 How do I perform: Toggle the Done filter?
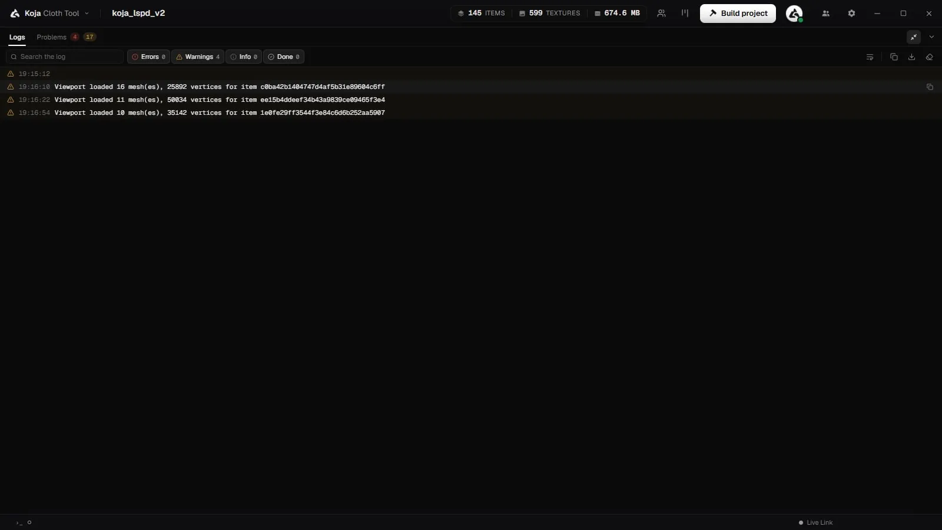coord(284,57)
